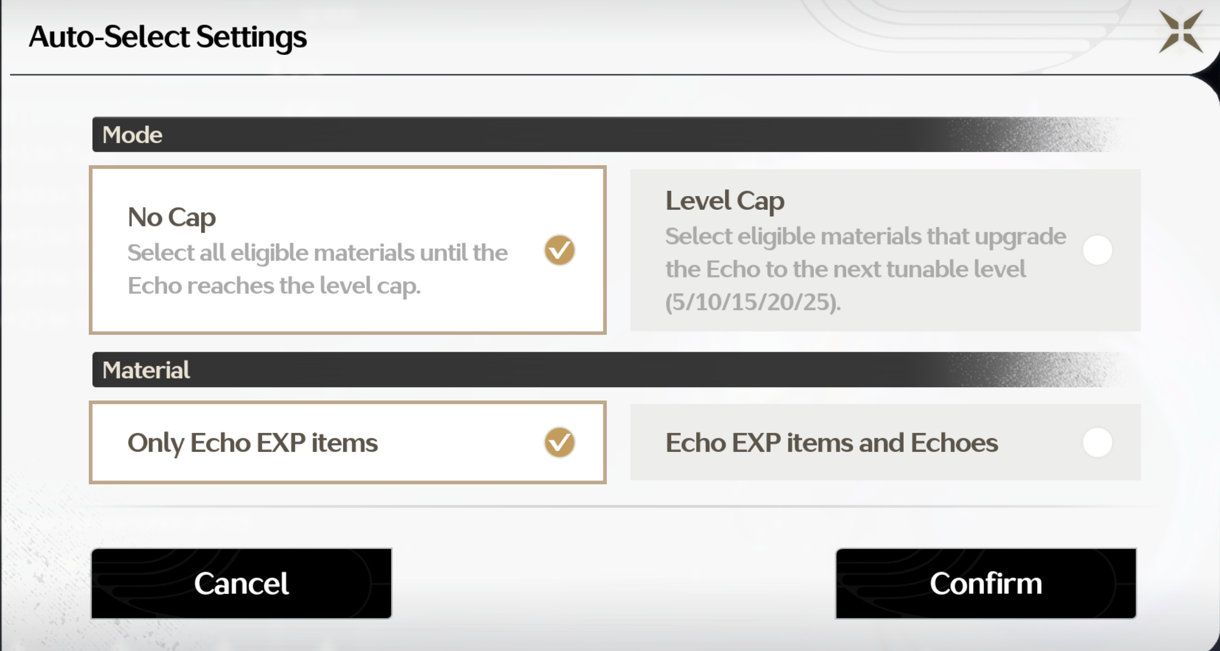
Task: Choose the Echo EXP items and Echoes label
Action: pyautogui.click(x=831, y=443)
